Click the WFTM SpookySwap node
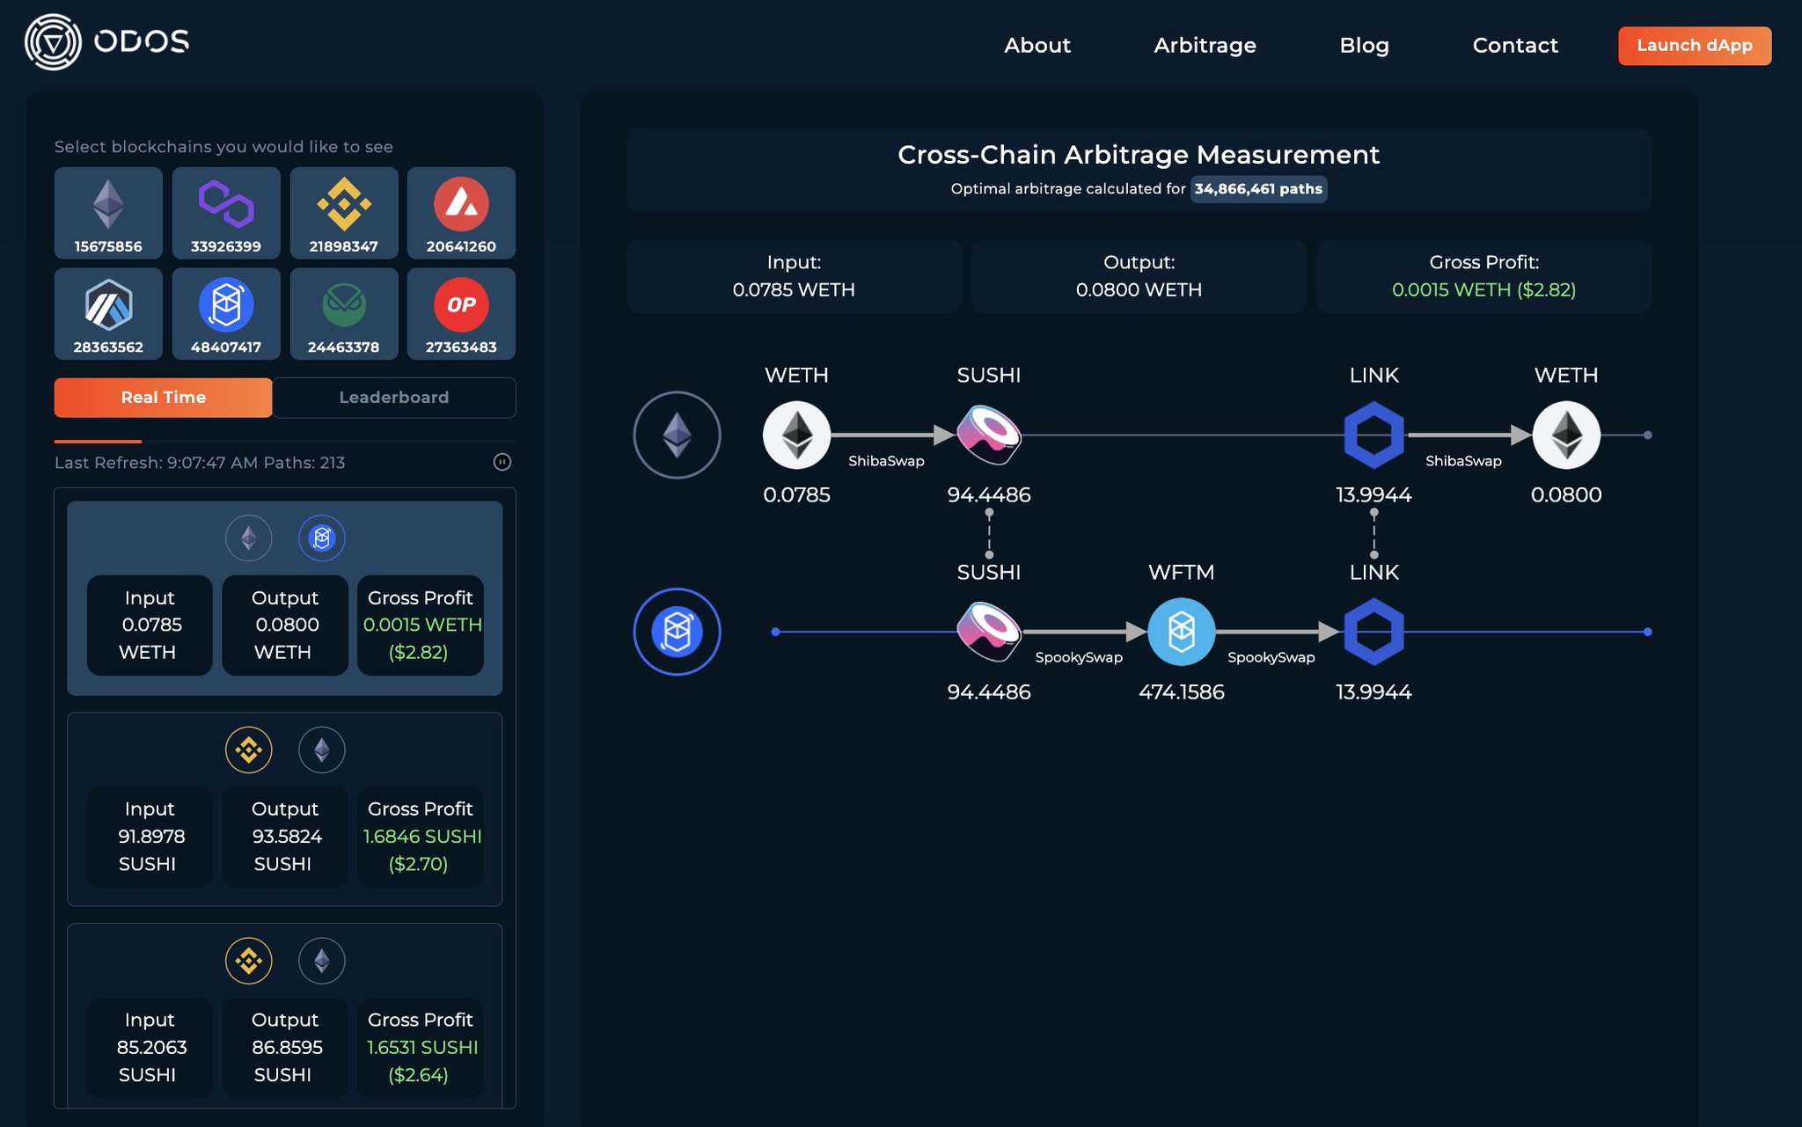 click(1182, 632)
